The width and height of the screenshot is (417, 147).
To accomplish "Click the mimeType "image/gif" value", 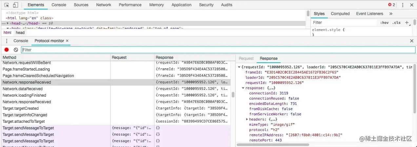I will pyautogui.click(x=284, y=124).
